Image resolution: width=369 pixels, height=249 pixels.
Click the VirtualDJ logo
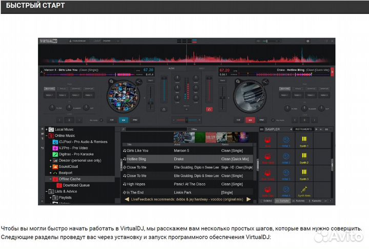point(48,41)
